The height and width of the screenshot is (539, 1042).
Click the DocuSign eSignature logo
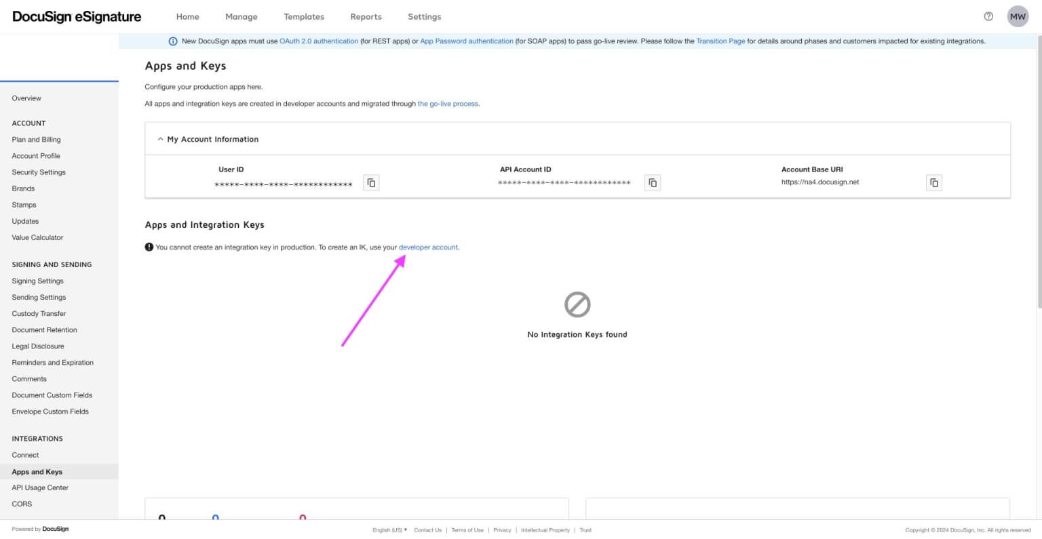(x=77, y=16)
